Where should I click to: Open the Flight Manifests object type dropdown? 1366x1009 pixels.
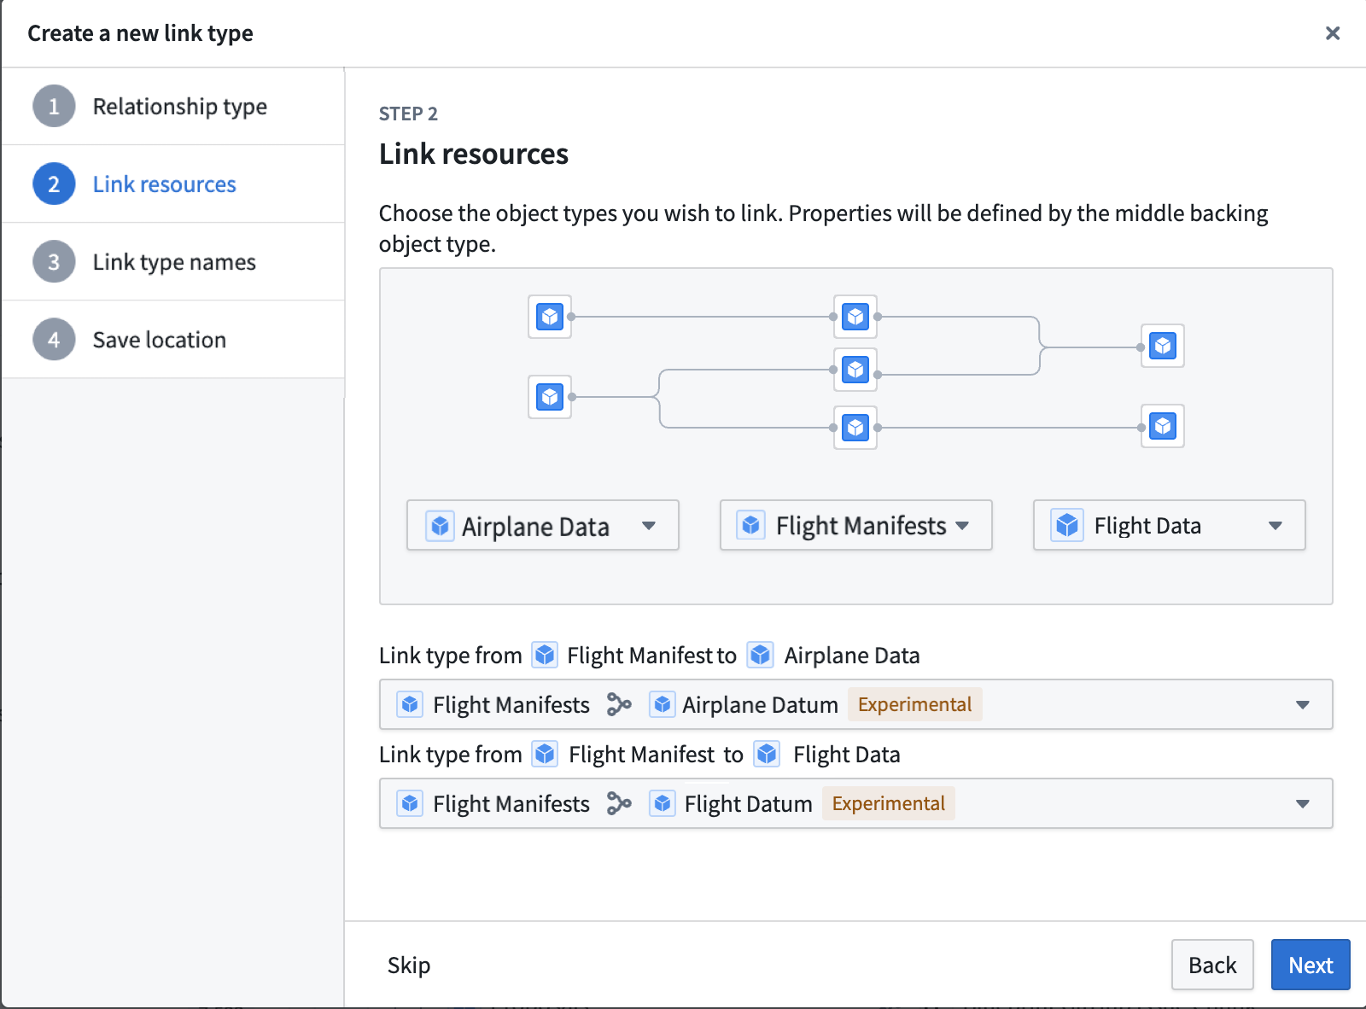coord(963,526)
